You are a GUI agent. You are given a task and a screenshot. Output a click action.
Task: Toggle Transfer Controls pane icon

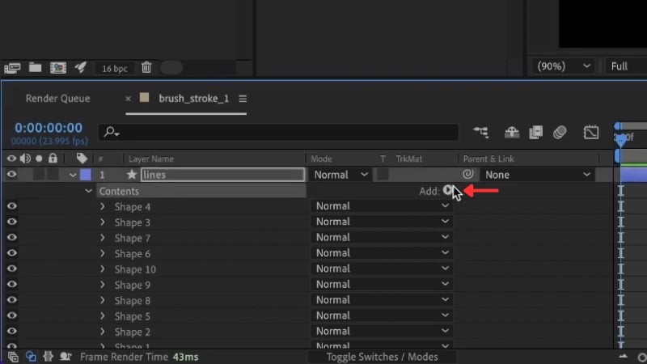(x=31, y=357)
